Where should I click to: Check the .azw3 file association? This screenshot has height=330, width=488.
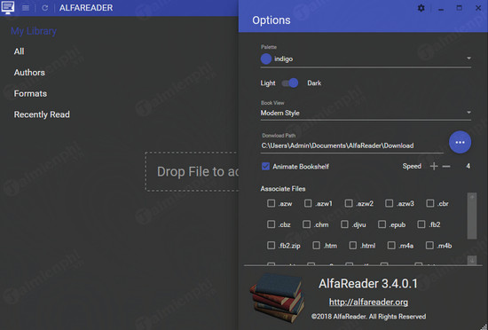pos(389,203)
